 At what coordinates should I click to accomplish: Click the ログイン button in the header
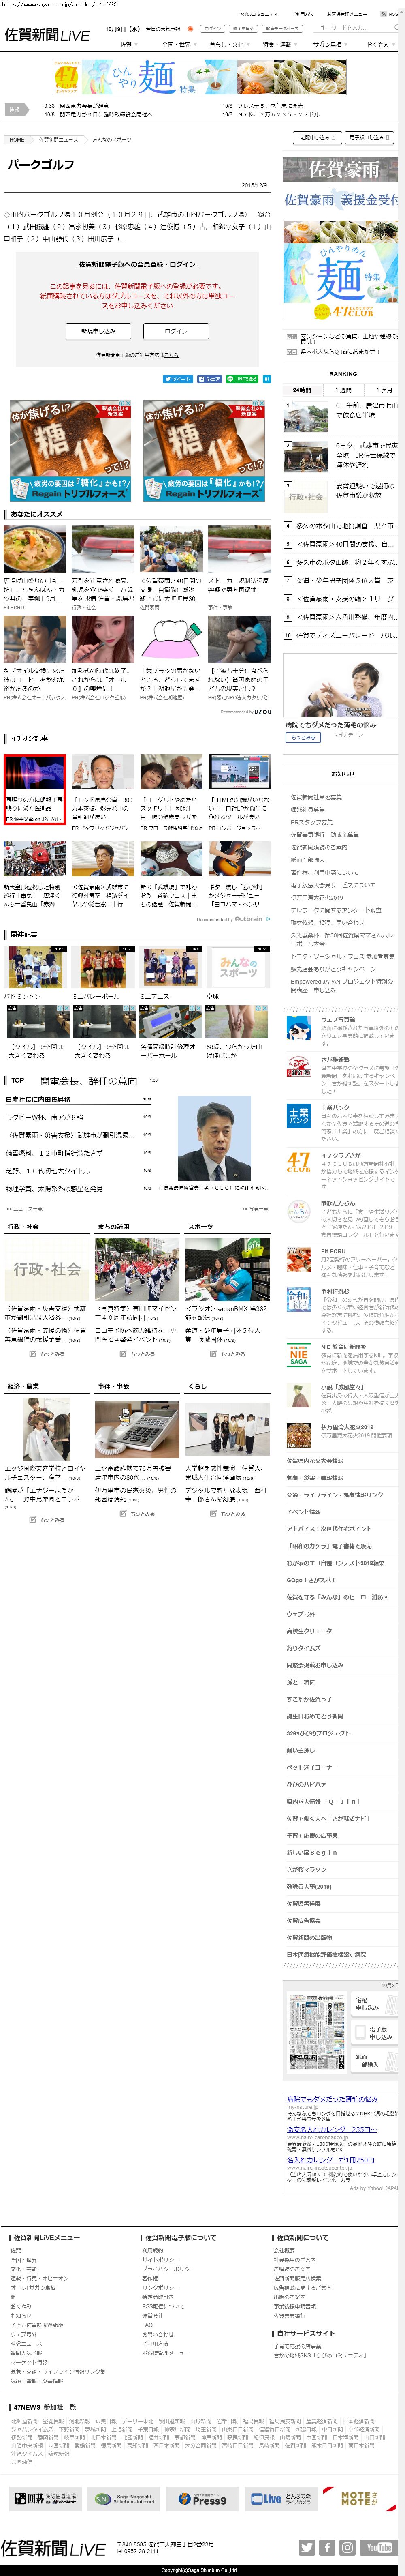coord(213,29)
